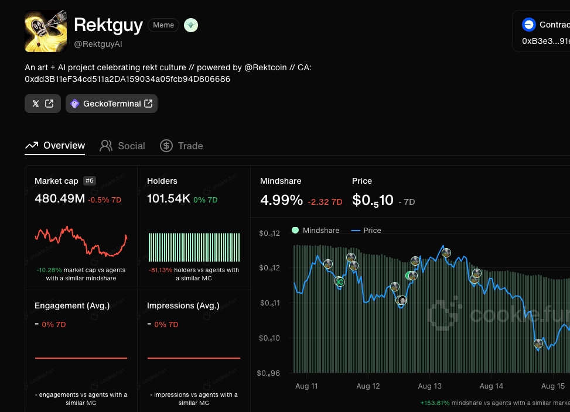Click the Rektguy profile avatar image
The height and width of the screenshot is (412, 570).
coord(45,32)
